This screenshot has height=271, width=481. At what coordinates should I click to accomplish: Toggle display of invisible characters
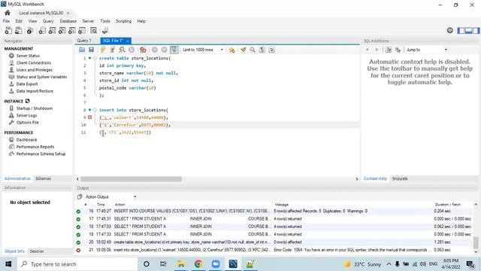[x=262, y=50]
